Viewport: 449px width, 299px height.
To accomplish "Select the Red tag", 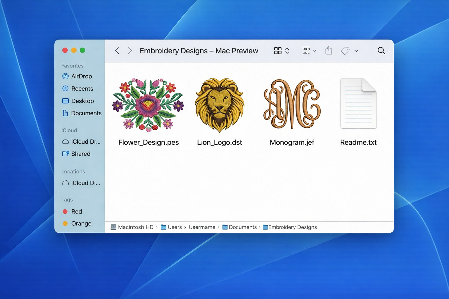I will click(77, 211).
